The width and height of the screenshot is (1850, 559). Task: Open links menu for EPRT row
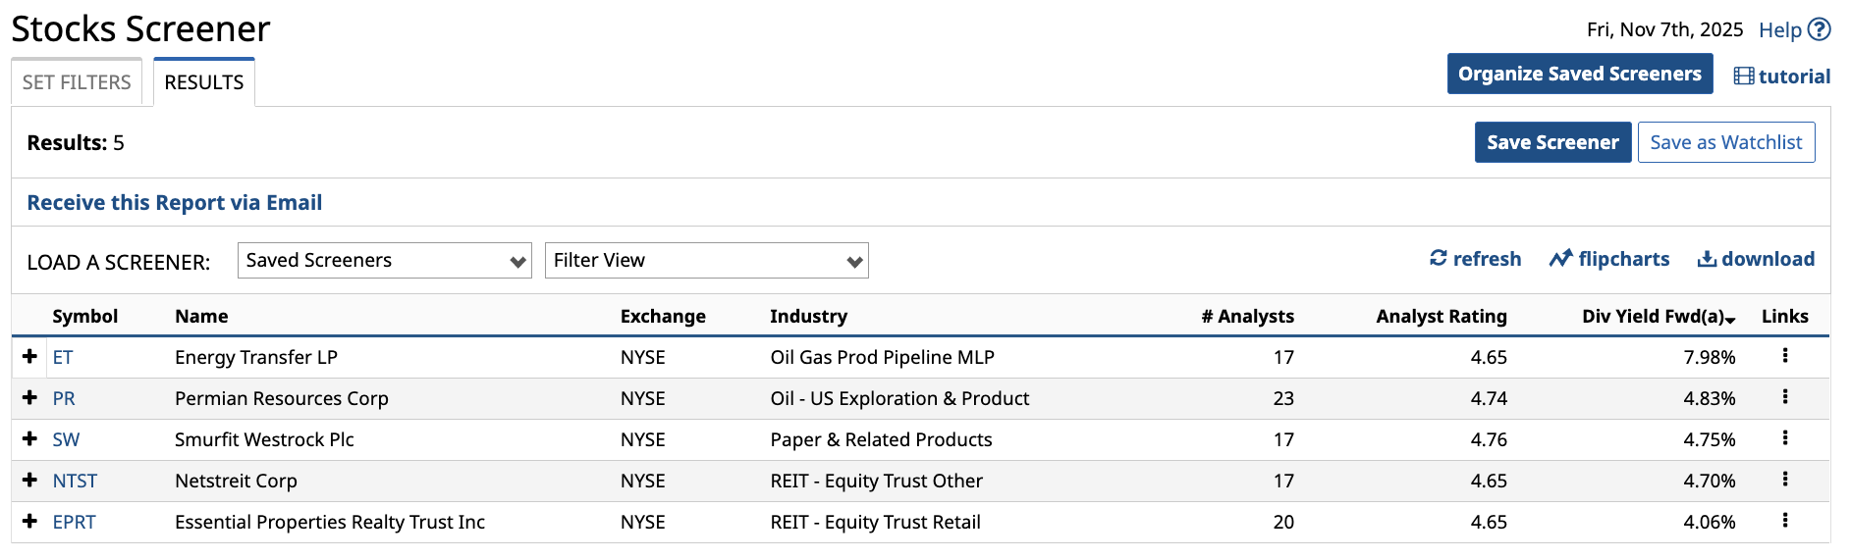point(1784,521)
